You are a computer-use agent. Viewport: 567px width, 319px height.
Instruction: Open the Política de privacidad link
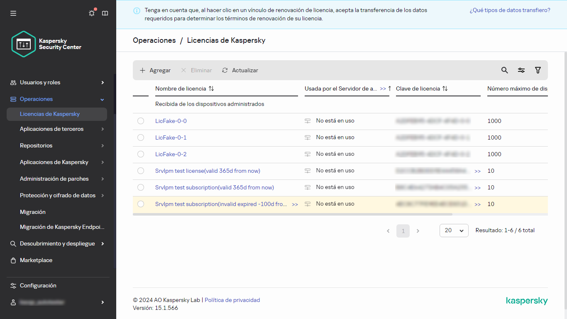(x=231, y=299)
